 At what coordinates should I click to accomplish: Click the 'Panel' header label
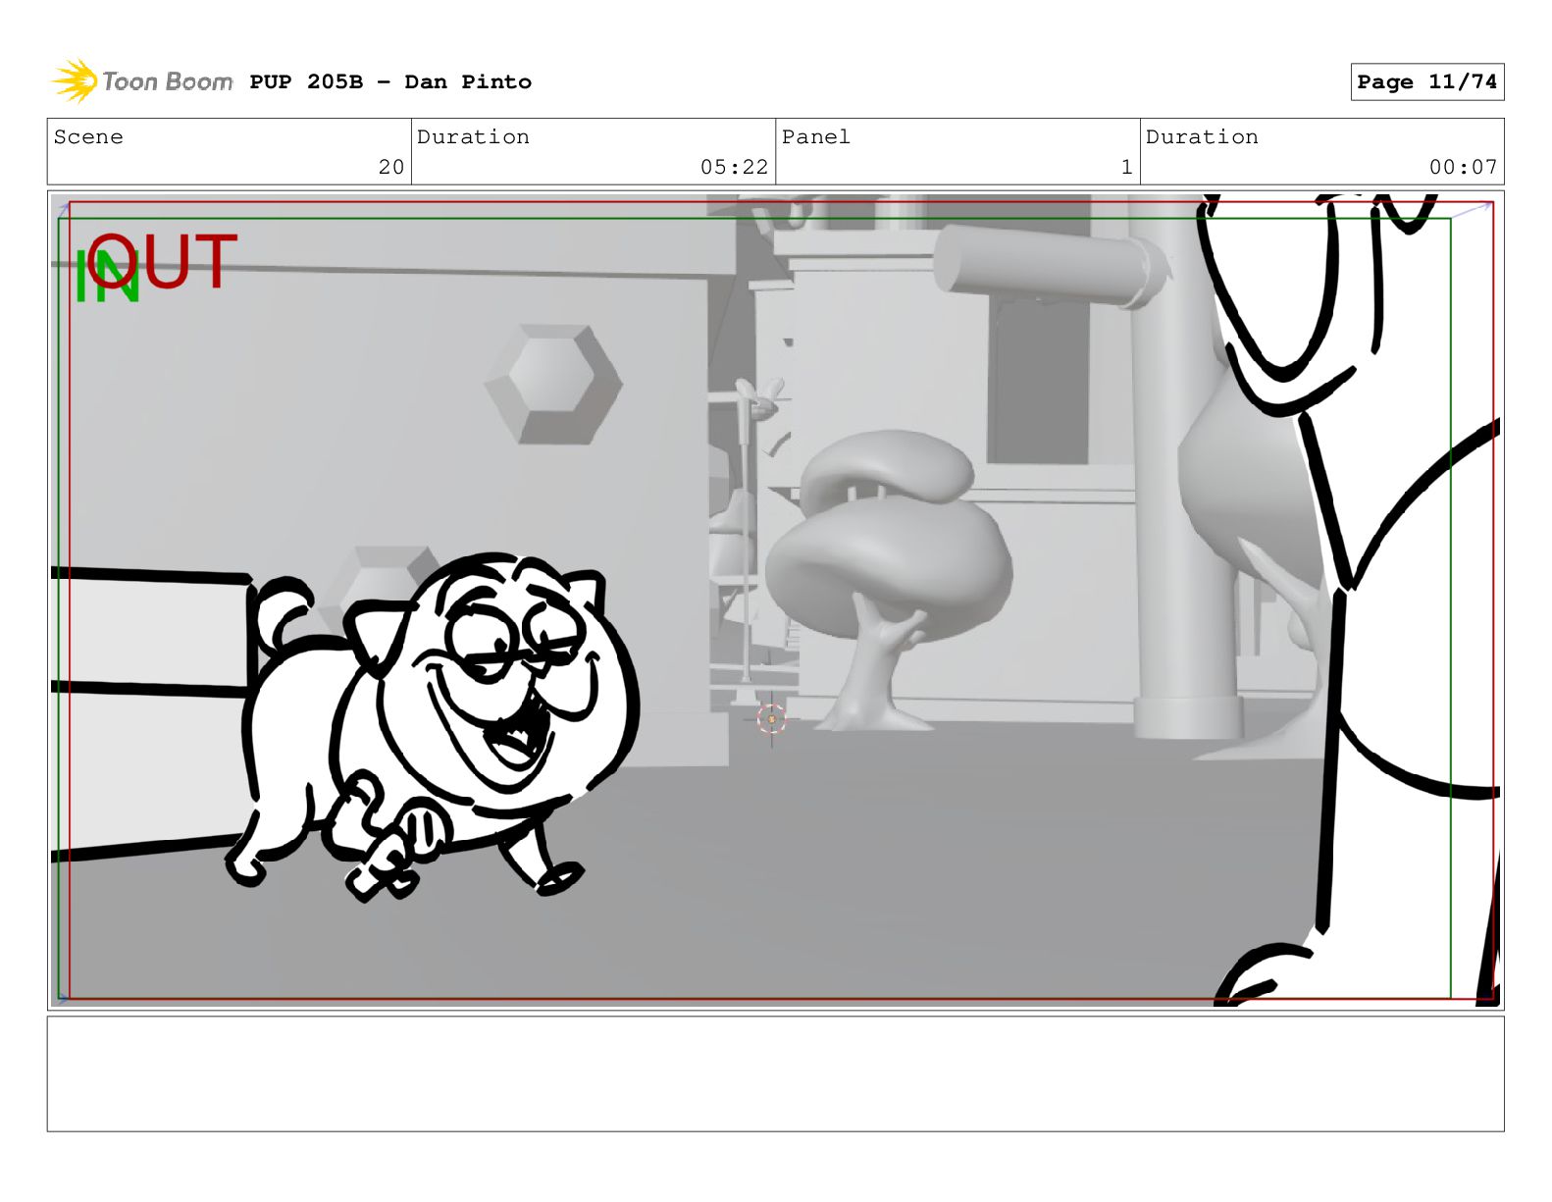point(815,137)
